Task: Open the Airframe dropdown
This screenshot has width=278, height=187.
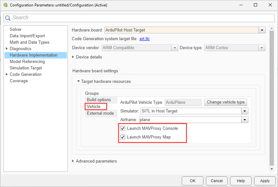Action: click(245, 120)
